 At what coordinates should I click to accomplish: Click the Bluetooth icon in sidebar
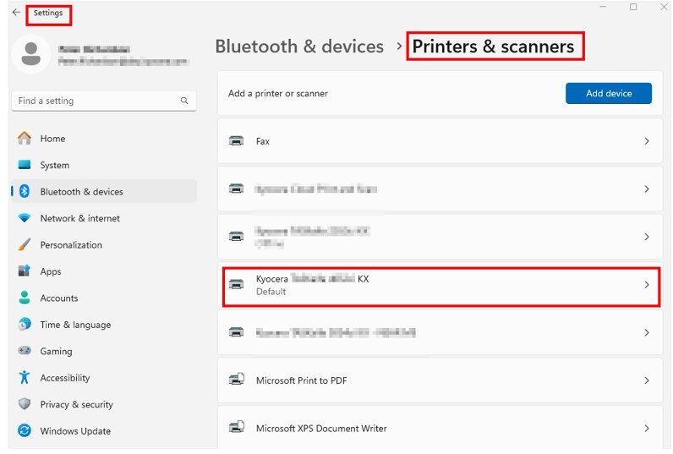(x=25, y=191)
